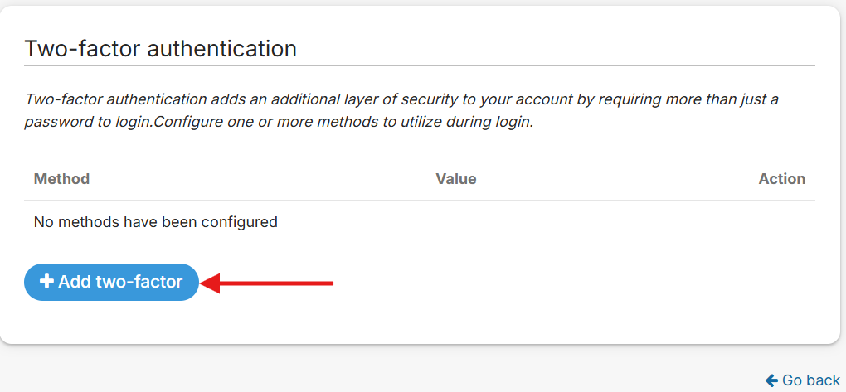This screenshot has width=846, height=392.
Task: Click the "Add two-factor" button
Action: [x=112, y=283]
